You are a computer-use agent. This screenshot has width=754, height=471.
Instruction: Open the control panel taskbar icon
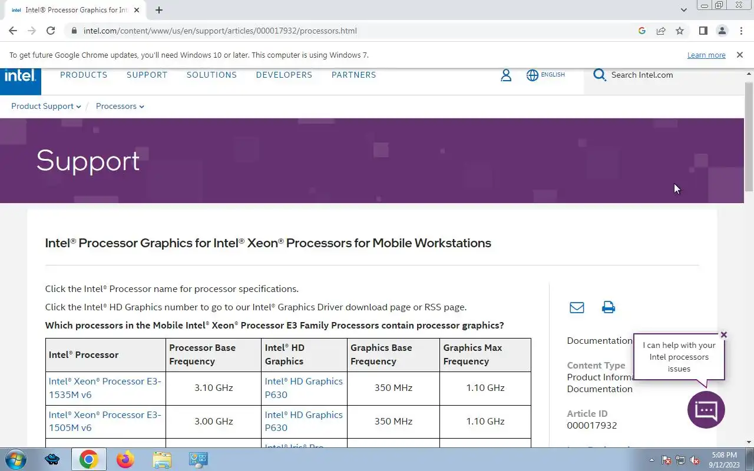pyautogui.click(x=198, y=460)
